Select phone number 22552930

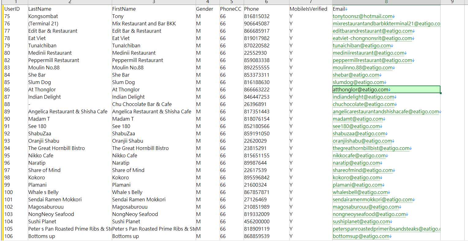click(266, 53)
